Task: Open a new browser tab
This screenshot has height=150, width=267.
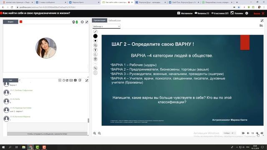Action: coord(237,2)
